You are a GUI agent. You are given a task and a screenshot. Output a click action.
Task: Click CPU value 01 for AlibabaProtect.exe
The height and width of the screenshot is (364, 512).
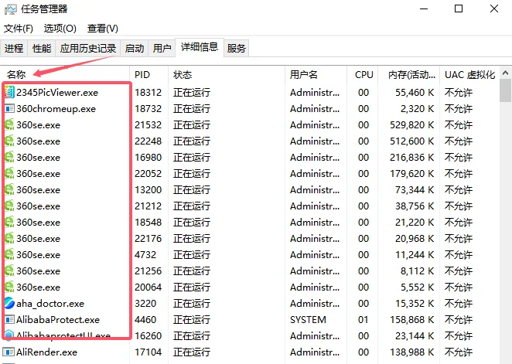363,320
